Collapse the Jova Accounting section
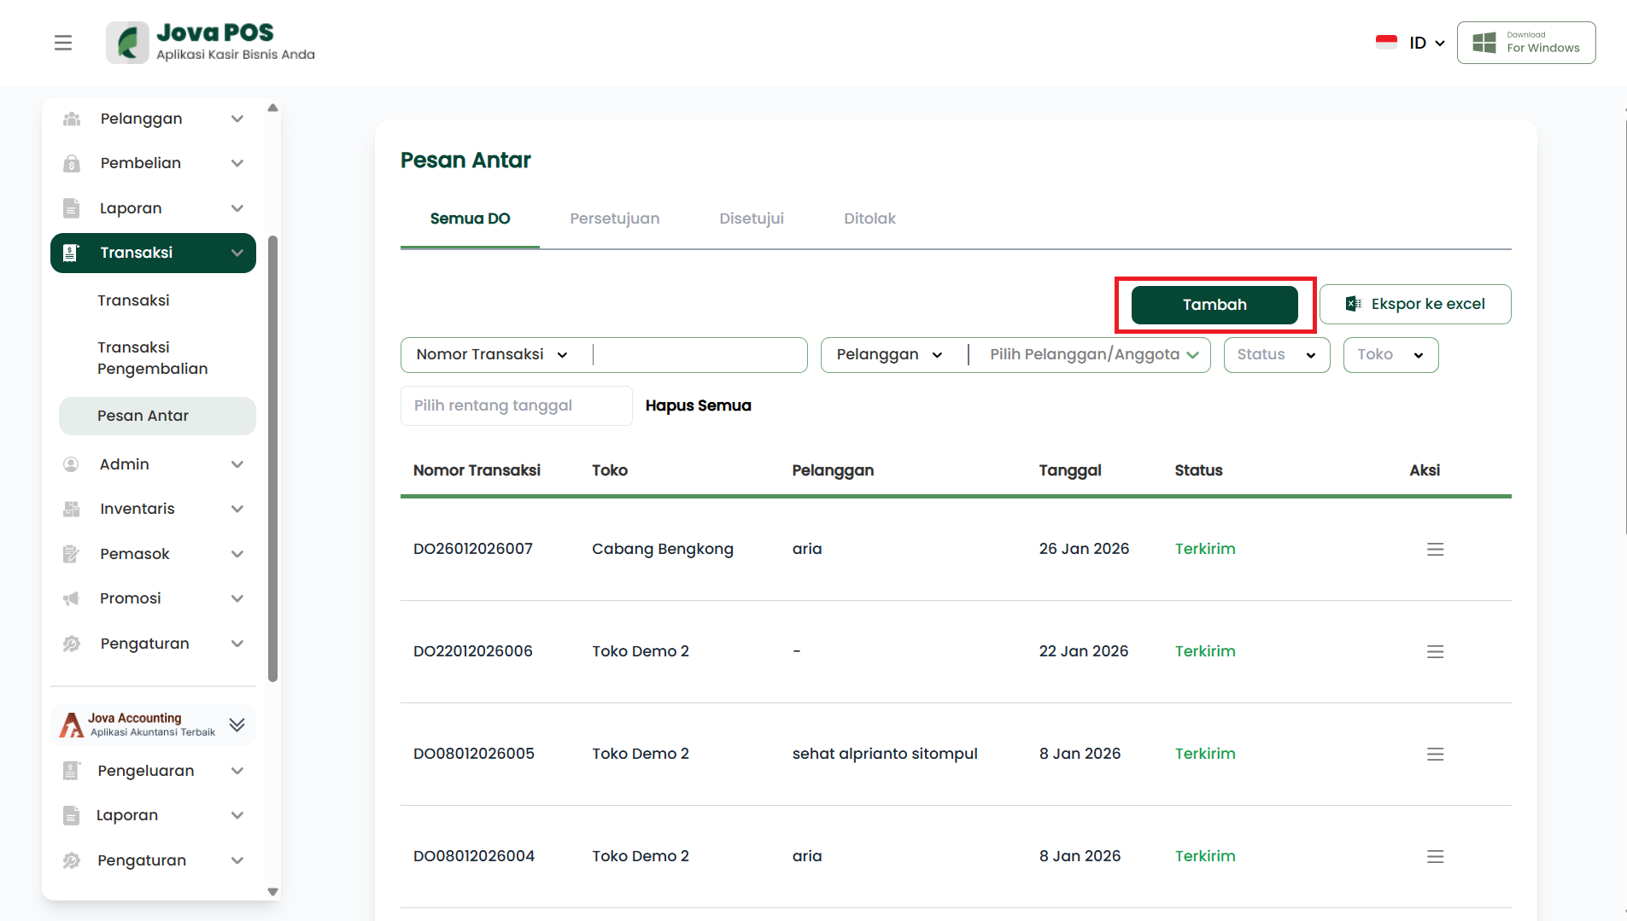 pos(237,725)
